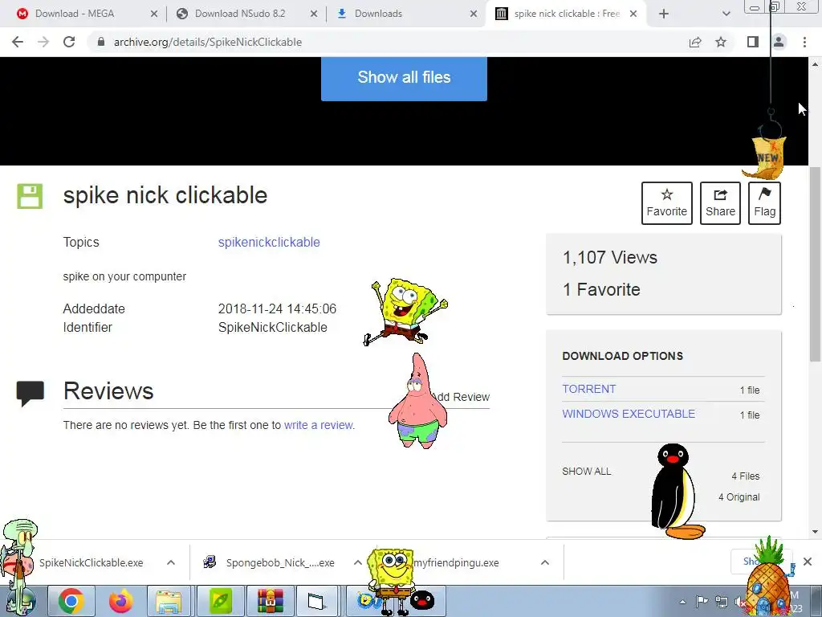Close the Download NSudo 8.2 tab
The height and width of the screenshot is (617, 822).
(314, 14)
